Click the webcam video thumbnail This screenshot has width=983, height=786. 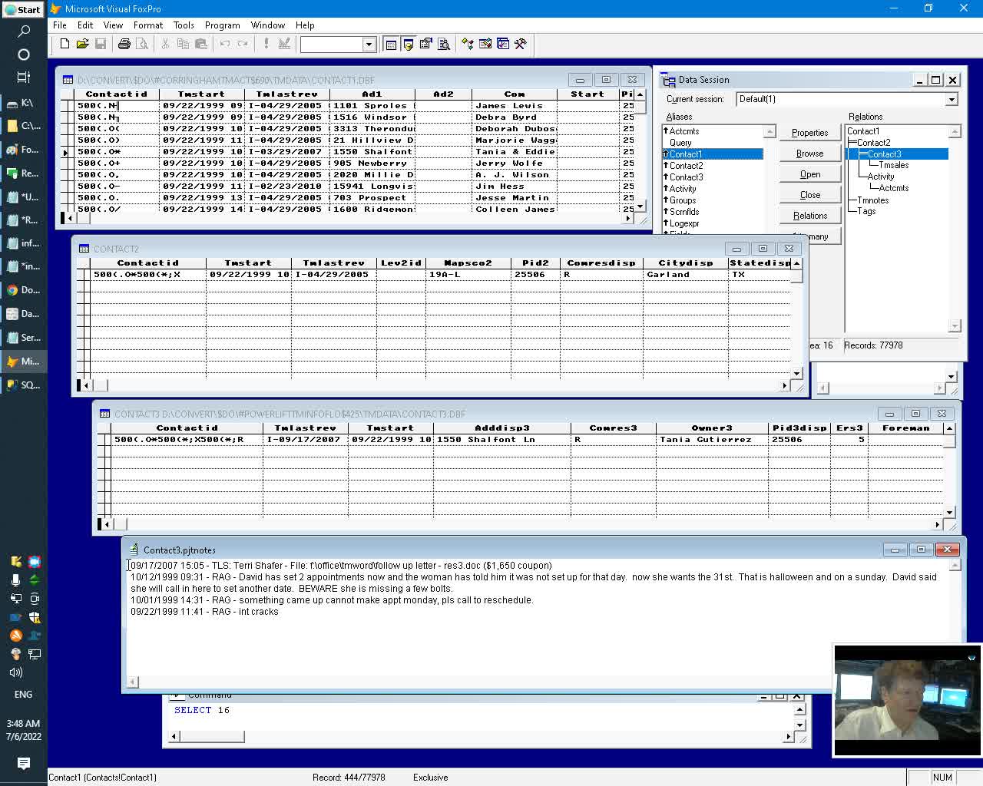pyautogui.click(x=907, y=700)
